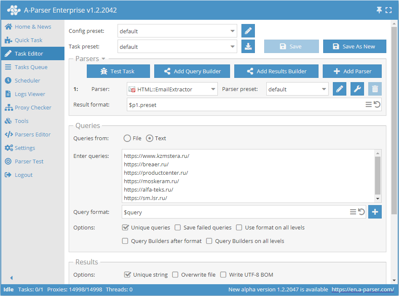The width and height of the screenshot is (399, 296).
Task: Open the Config preset dropdown
Action: (x=233, y=31)
